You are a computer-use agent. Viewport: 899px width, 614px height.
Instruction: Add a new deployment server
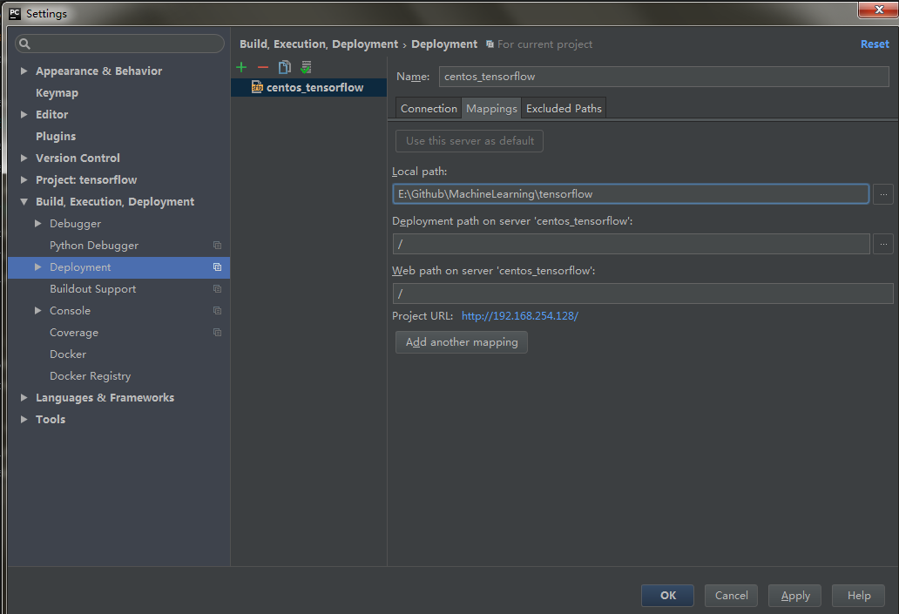242,68
